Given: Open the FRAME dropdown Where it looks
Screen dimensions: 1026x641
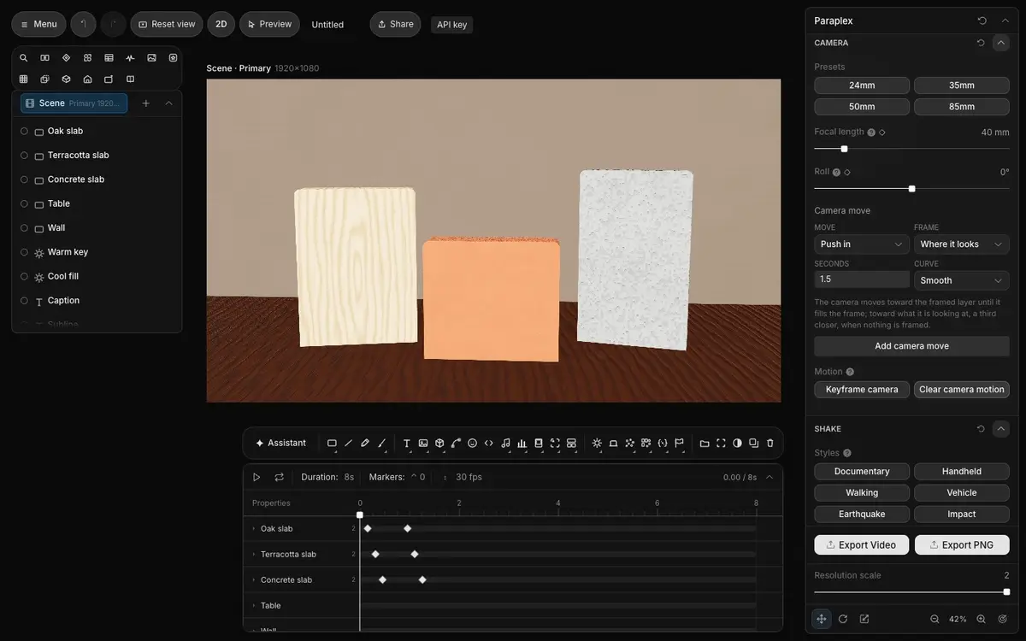Looking at the screenshot, I should tap(962, 244).
